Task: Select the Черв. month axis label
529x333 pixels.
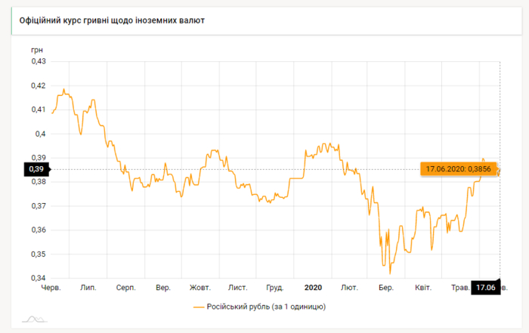Action: (x=51, y=288)
